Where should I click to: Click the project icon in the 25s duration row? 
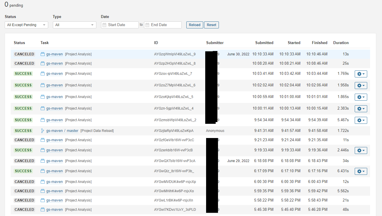tap(43, 63)
